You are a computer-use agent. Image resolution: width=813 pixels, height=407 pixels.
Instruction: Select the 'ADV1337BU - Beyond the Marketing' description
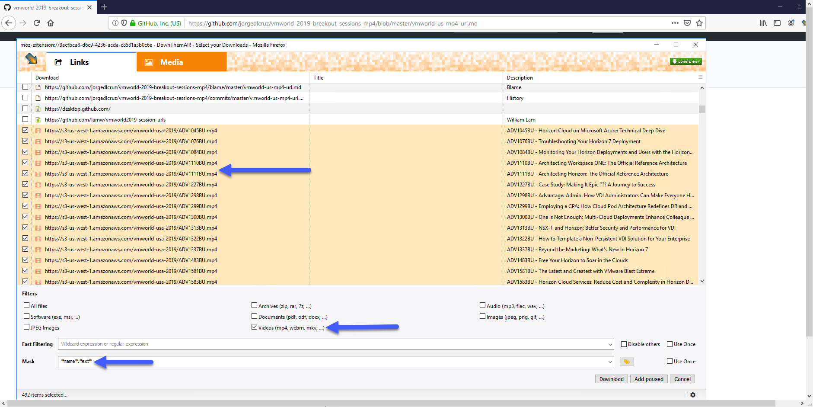click(x=577, y=250)
